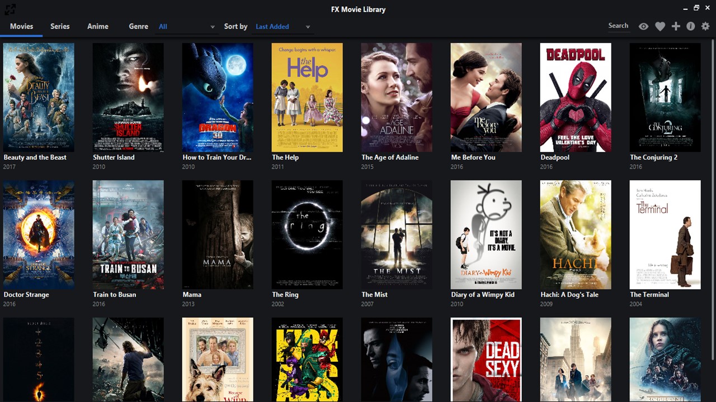The width and height of the screenshot is (716, 402).
Task: Click "Diary of a Wimpy Kid" title text
Action: pyautogui.click(x=483, y=295)
